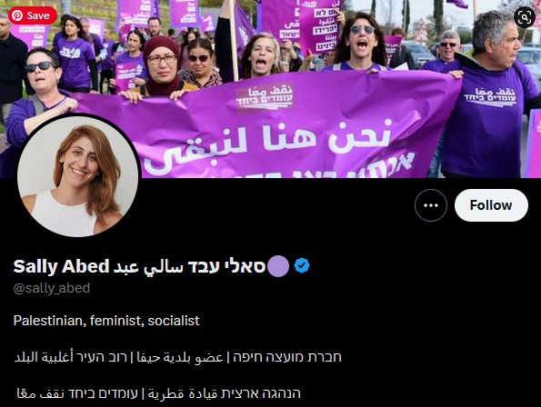Screen dimensions: 541x407
Task: Click the logo on the man's purple shirt
Action: 489,96
